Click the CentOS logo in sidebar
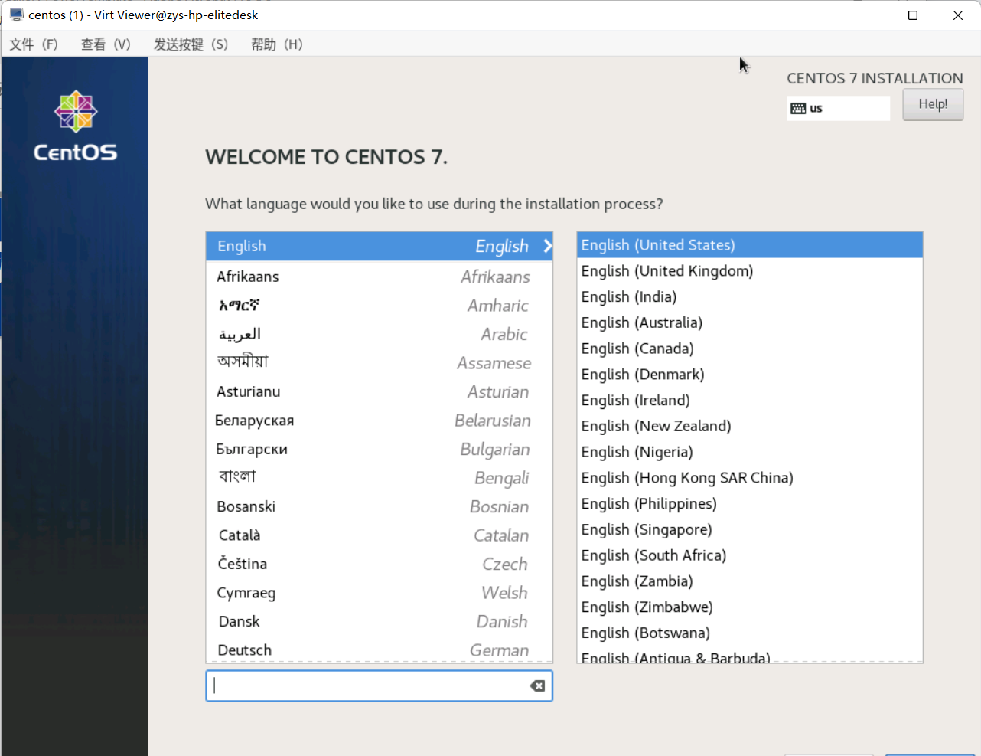Image resolution: width=981 pixels, height=756 pixels. pos(75,126)
